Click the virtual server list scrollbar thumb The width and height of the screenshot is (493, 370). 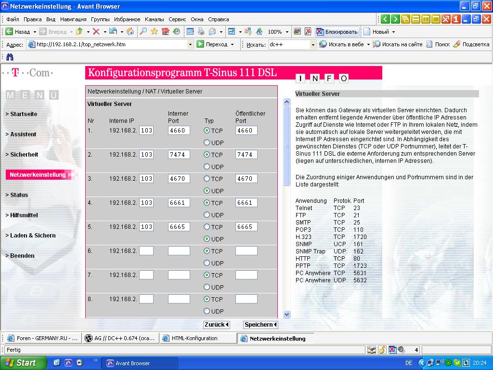coord(286,146)
